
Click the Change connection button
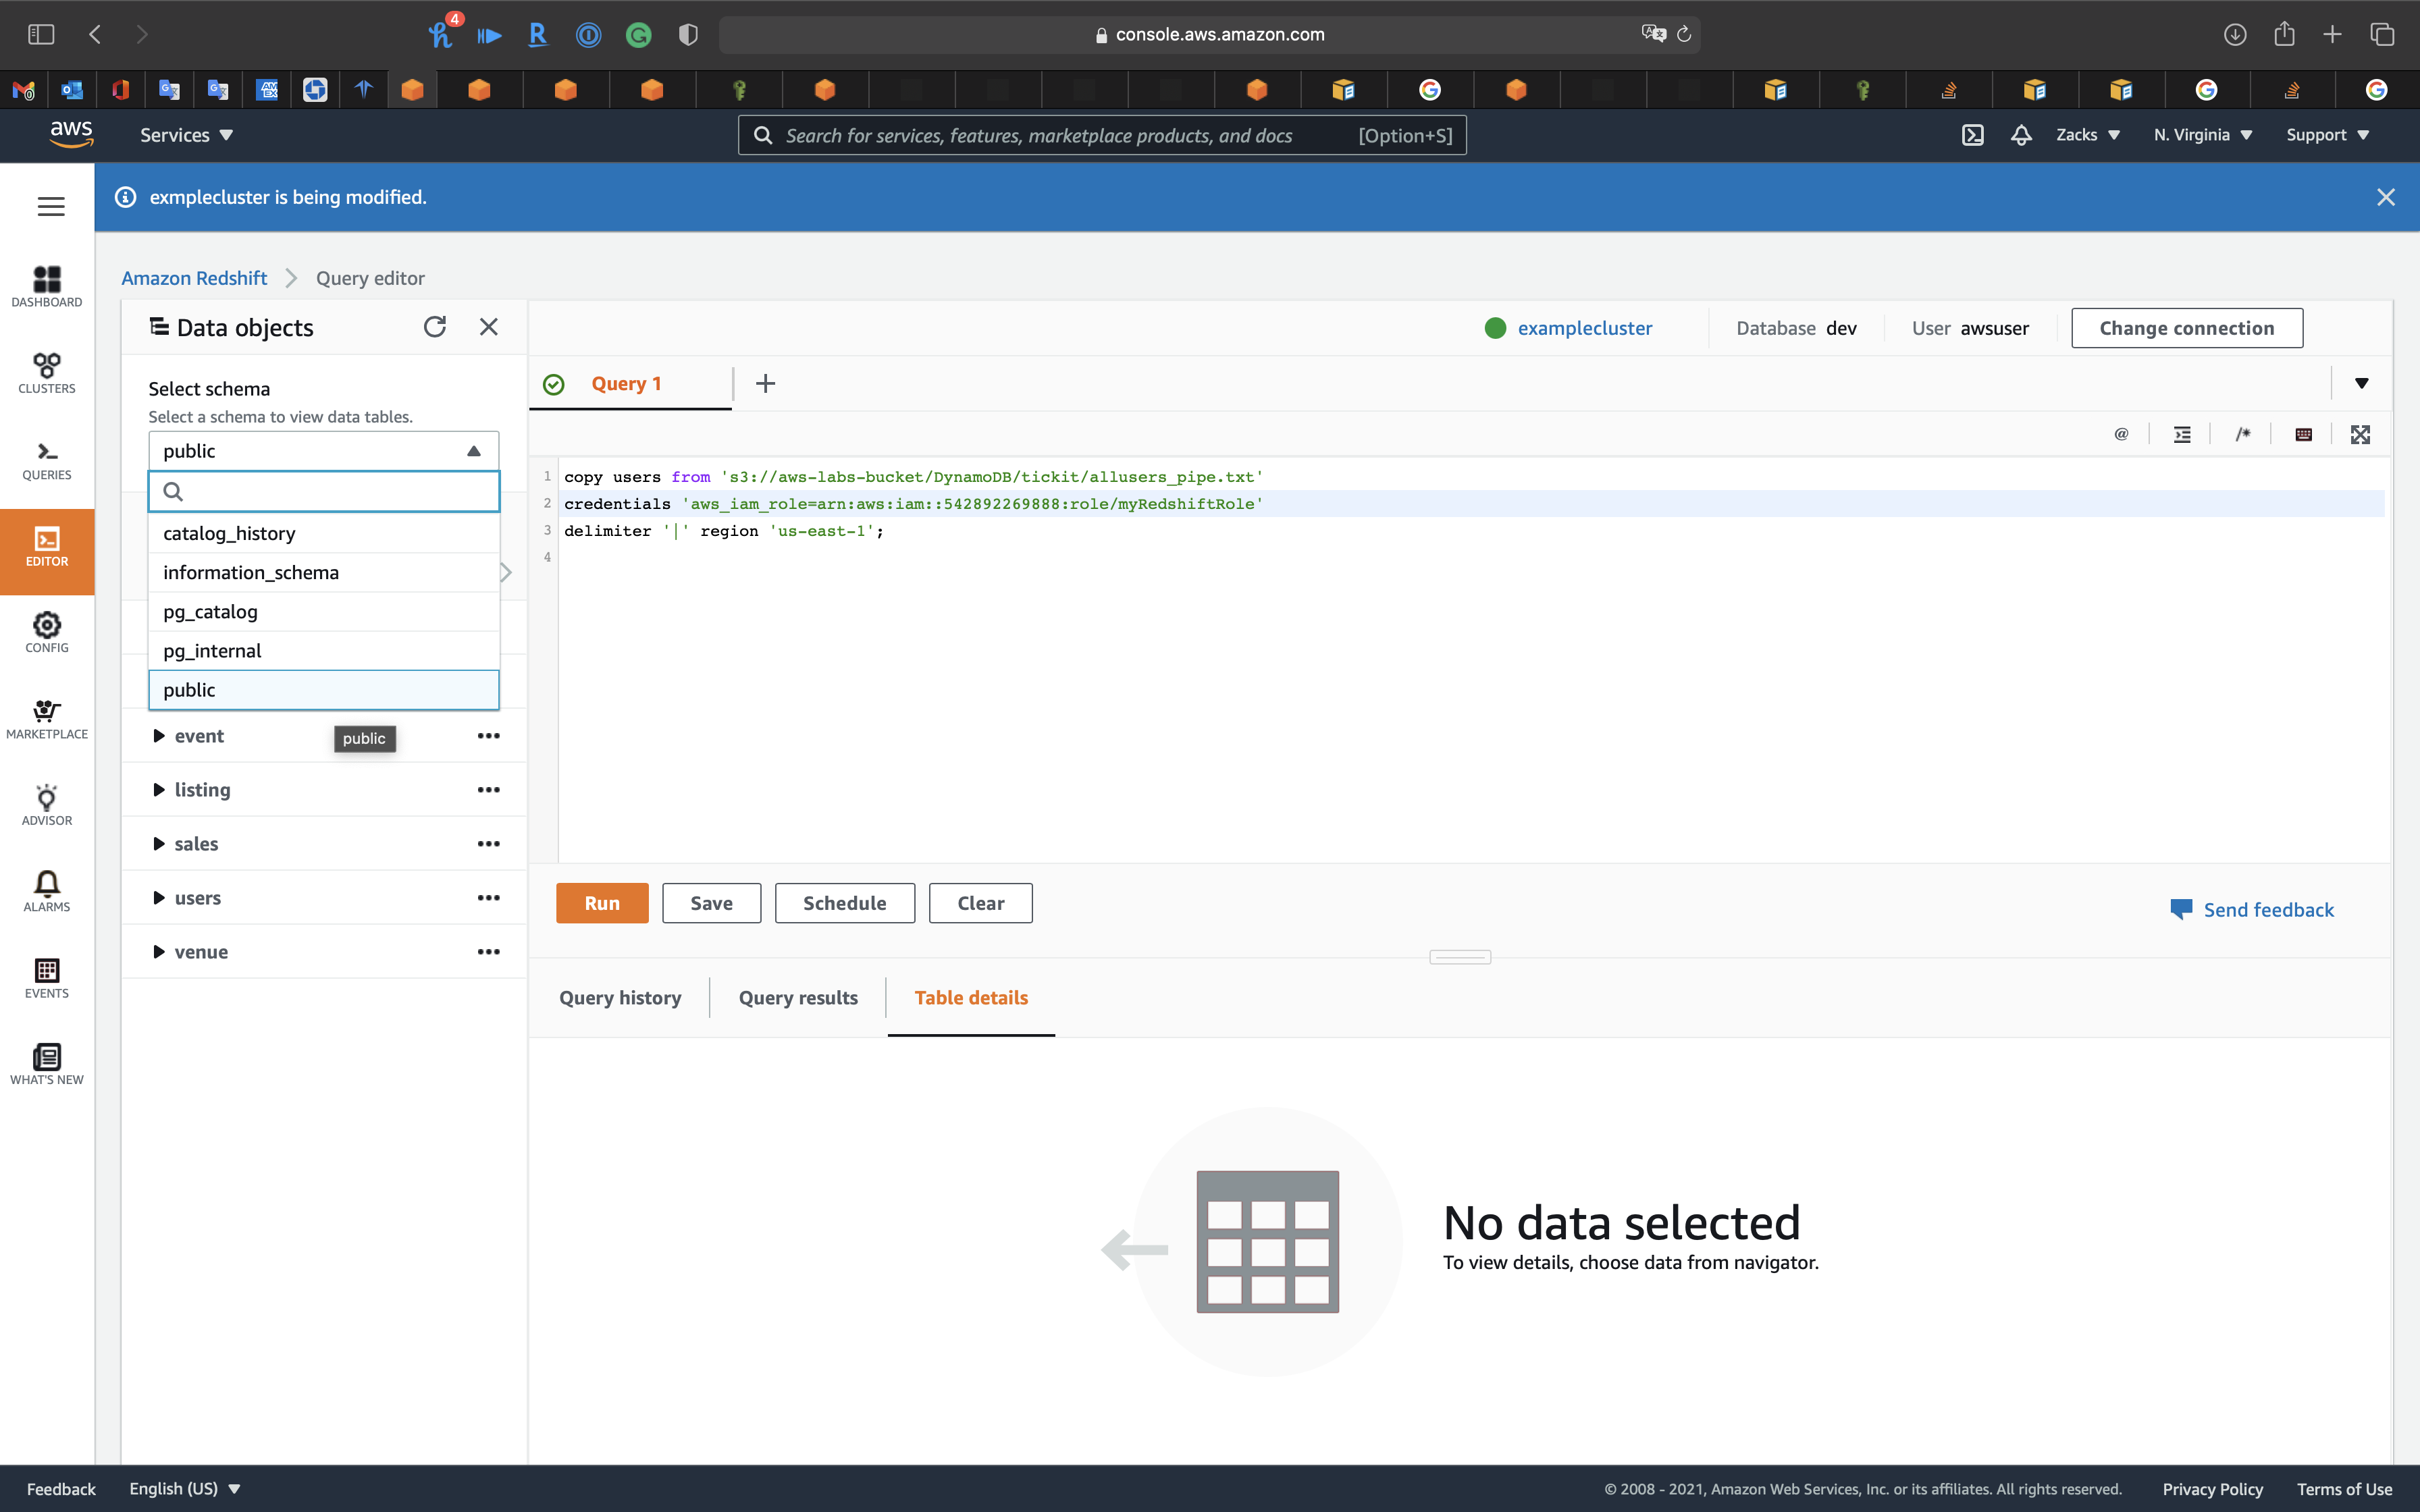pos(2186,328)
